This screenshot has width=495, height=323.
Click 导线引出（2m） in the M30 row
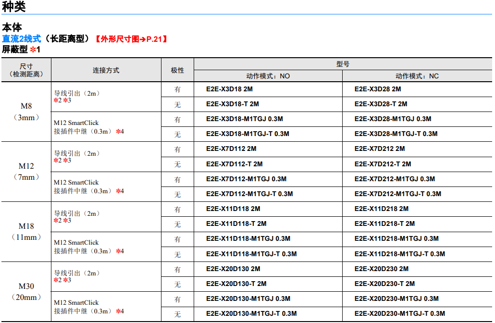pos(76,273)
